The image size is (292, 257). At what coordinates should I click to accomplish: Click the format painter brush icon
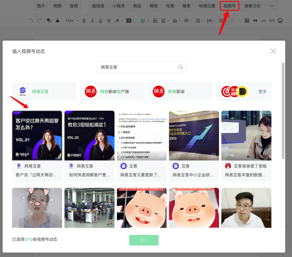tap(57, 21)
